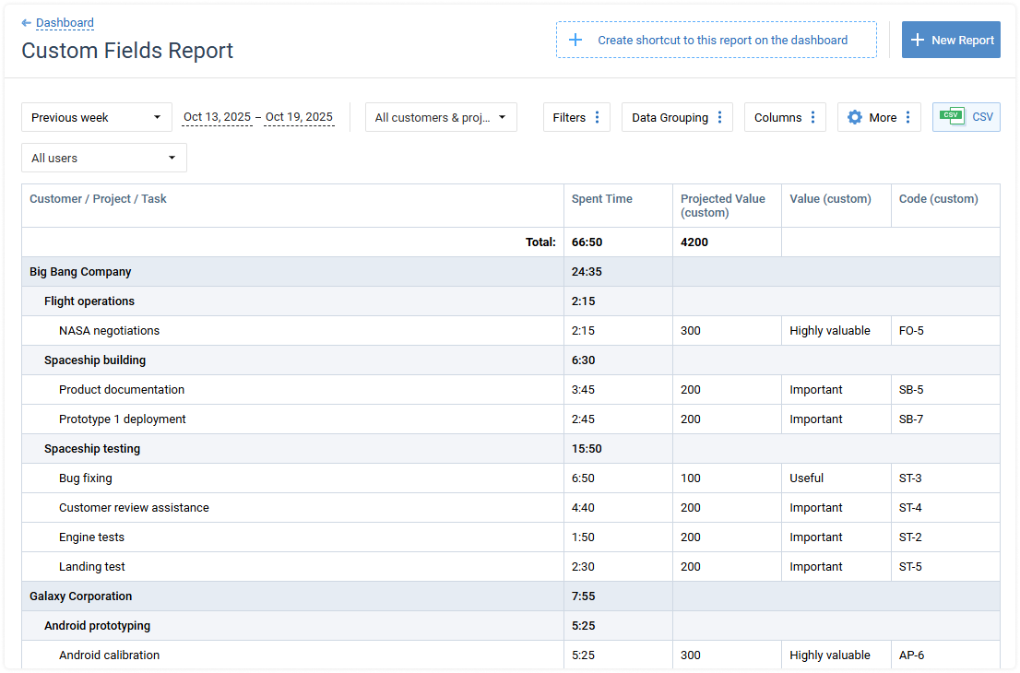Image resolution: width=1020 pixels, height=673 pixels.
Task: Open the Data Grouping menu
Action: tap(670, 117)
